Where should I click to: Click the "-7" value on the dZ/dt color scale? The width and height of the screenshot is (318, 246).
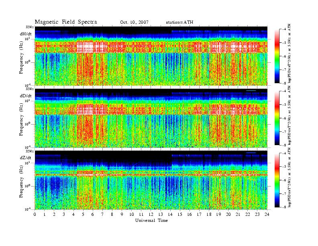click(x=284, y=194)
